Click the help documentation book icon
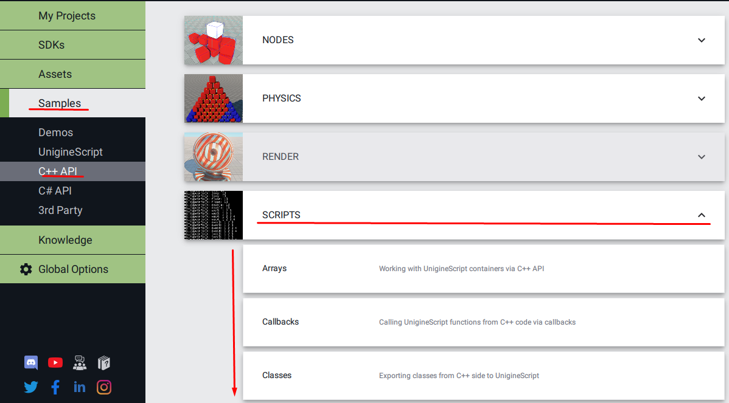Viewport: 729px width, 403px height. 103,362
